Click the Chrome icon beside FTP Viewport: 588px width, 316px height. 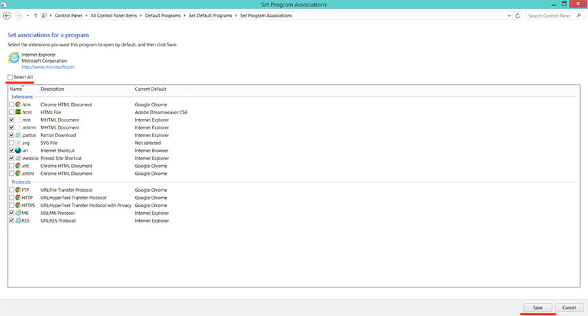pyautogui.click(x=18, y=190)
